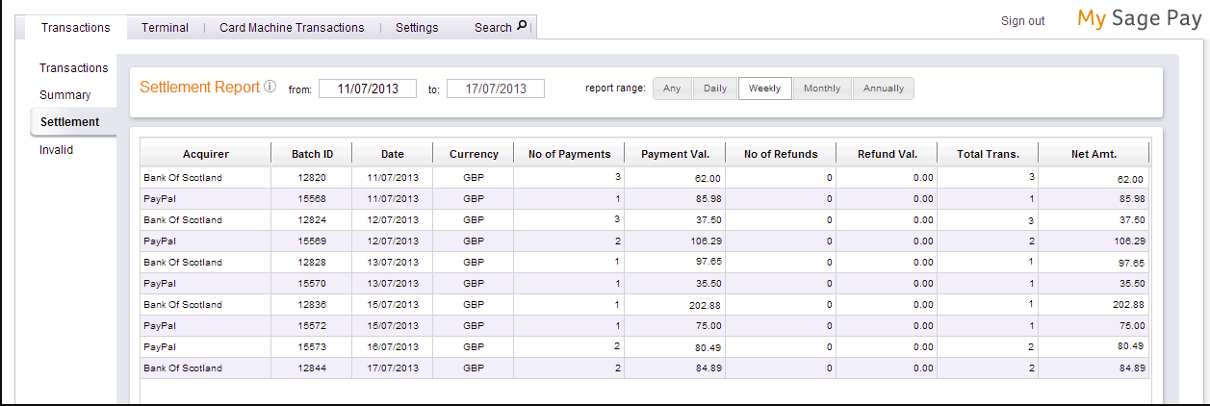The image size is (1210, 406).
Task: Click the Search magnifier icon
Action: [522, 27]
